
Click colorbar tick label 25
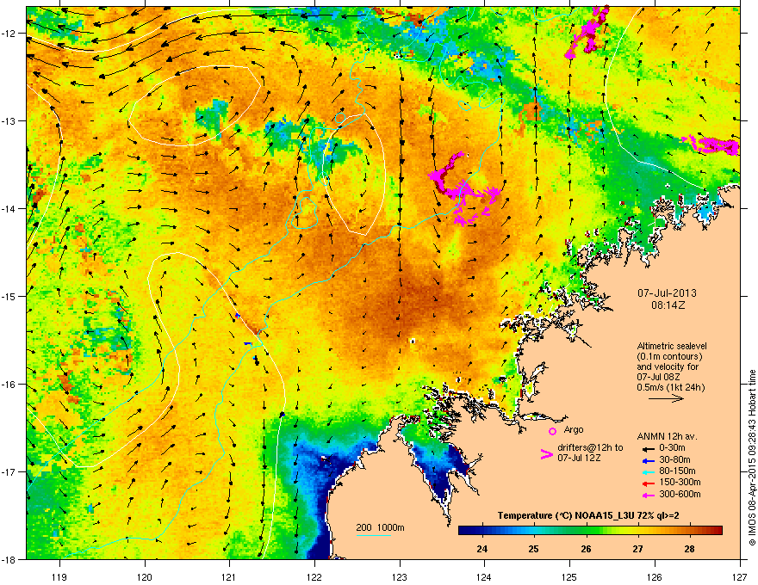tap(534, 549)
